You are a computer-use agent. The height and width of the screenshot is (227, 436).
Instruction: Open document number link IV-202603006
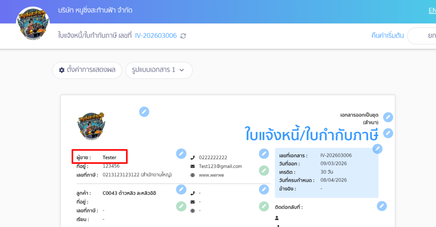156,36
